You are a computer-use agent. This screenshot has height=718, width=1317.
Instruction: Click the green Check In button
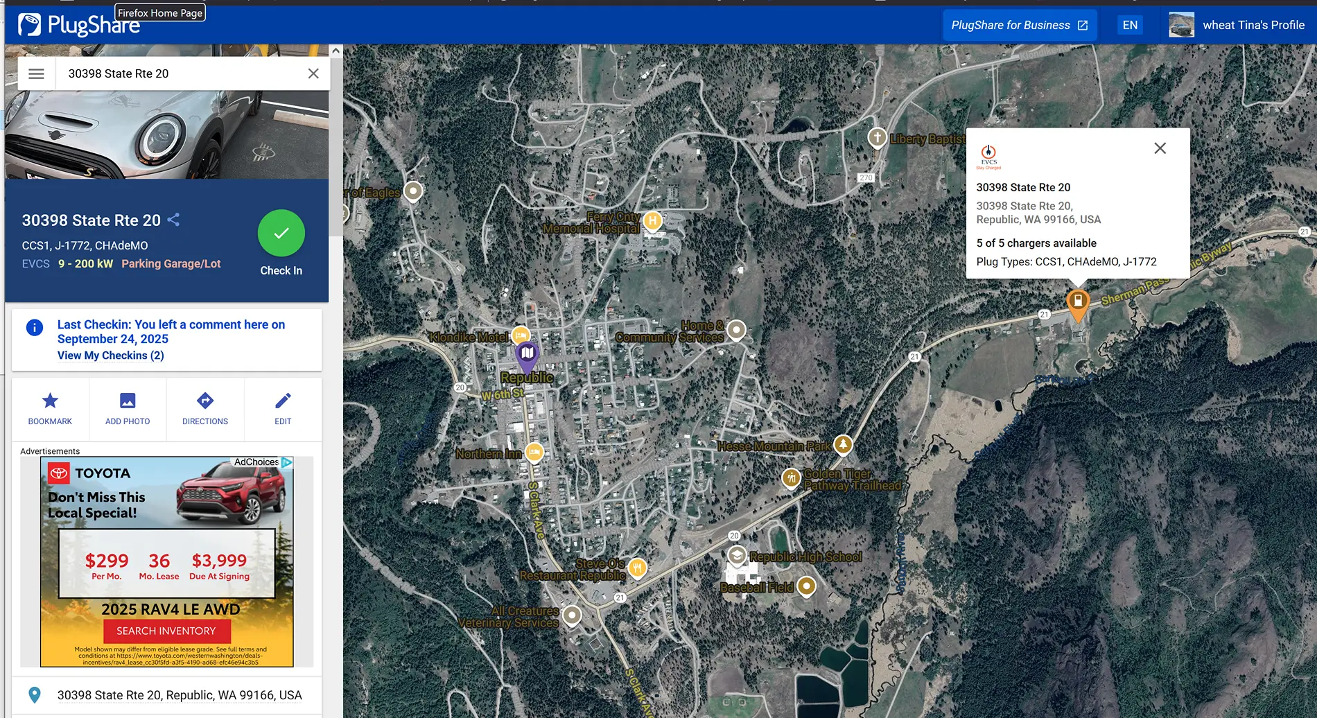281,234
